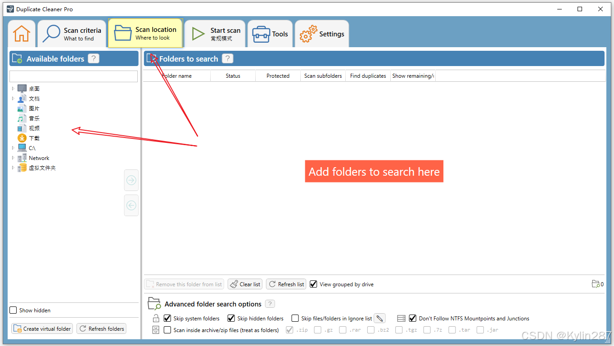This screenshot has height=346, width=614.
Task: Select the Network icon
Action: pyautogui.click(x=22, y=158)
